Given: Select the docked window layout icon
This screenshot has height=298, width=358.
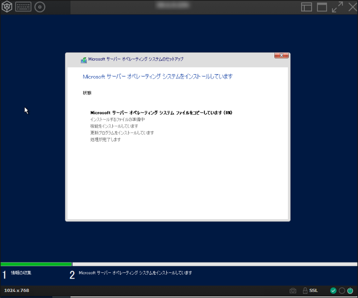Looking at the screenshot, I should point(306,7).
